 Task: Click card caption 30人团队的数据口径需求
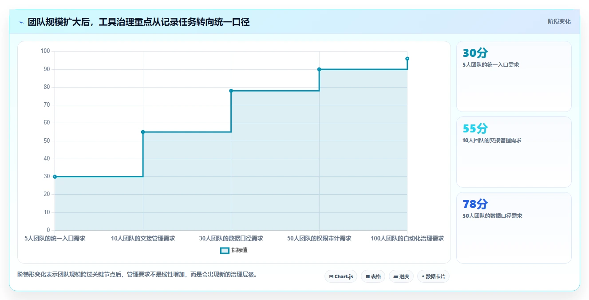click(x=492, y=216)
